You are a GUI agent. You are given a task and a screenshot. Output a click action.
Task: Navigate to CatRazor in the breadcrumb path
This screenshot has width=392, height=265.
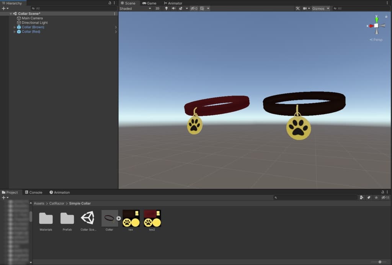pos(57,203)
